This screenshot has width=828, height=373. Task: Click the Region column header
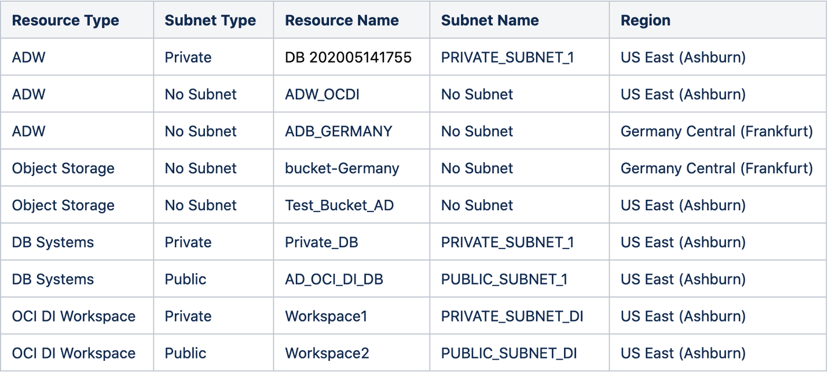point(646,20)
